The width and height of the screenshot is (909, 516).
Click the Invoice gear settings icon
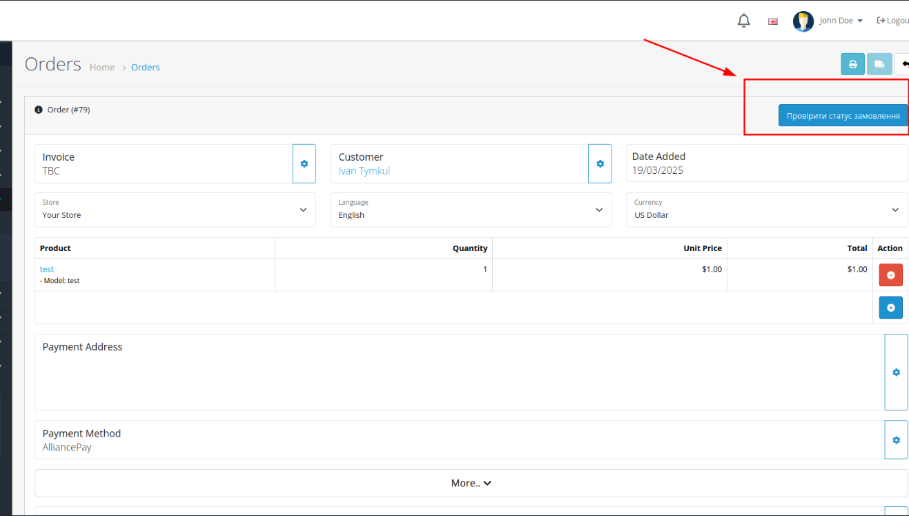tap(304, 163)
